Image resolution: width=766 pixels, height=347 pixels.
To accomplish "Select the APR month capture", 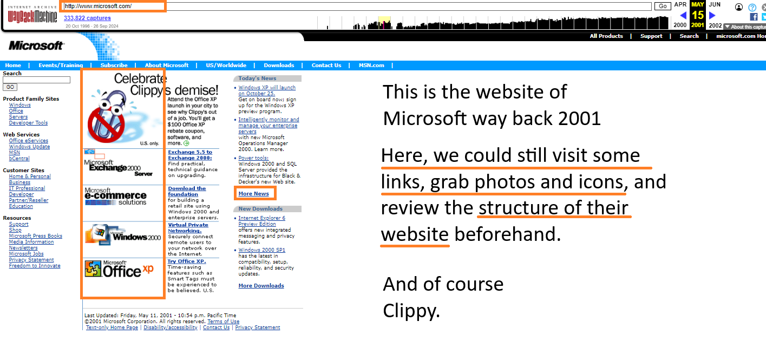I will tap(680, 4).
